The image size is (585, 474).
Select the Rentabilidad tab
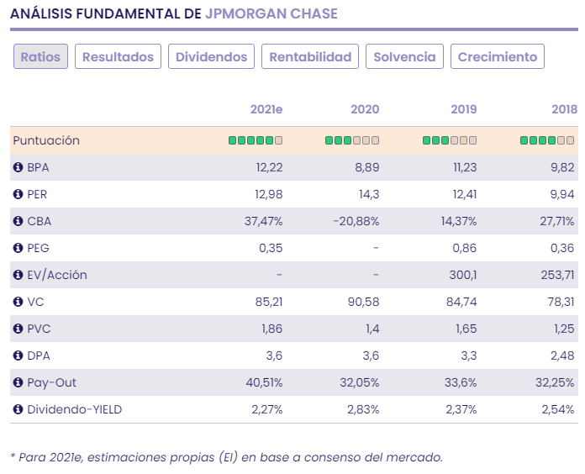click(310, 56)
